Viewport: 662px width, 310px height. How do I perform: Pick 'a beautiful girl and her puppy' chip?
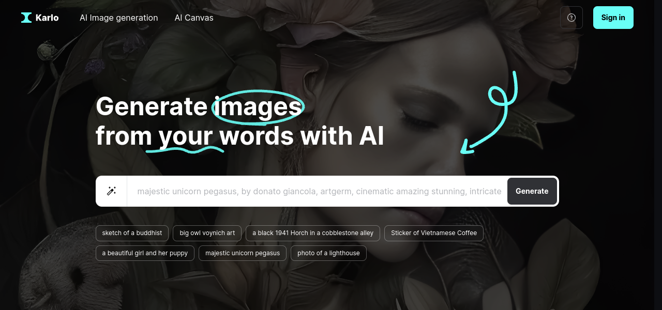[145, 253]
